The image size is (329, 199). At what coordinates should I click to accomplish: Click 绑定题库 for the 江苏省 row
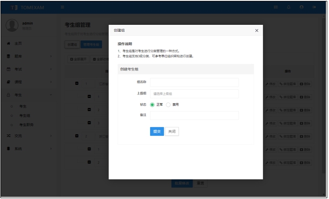click(x=288, y=84)
